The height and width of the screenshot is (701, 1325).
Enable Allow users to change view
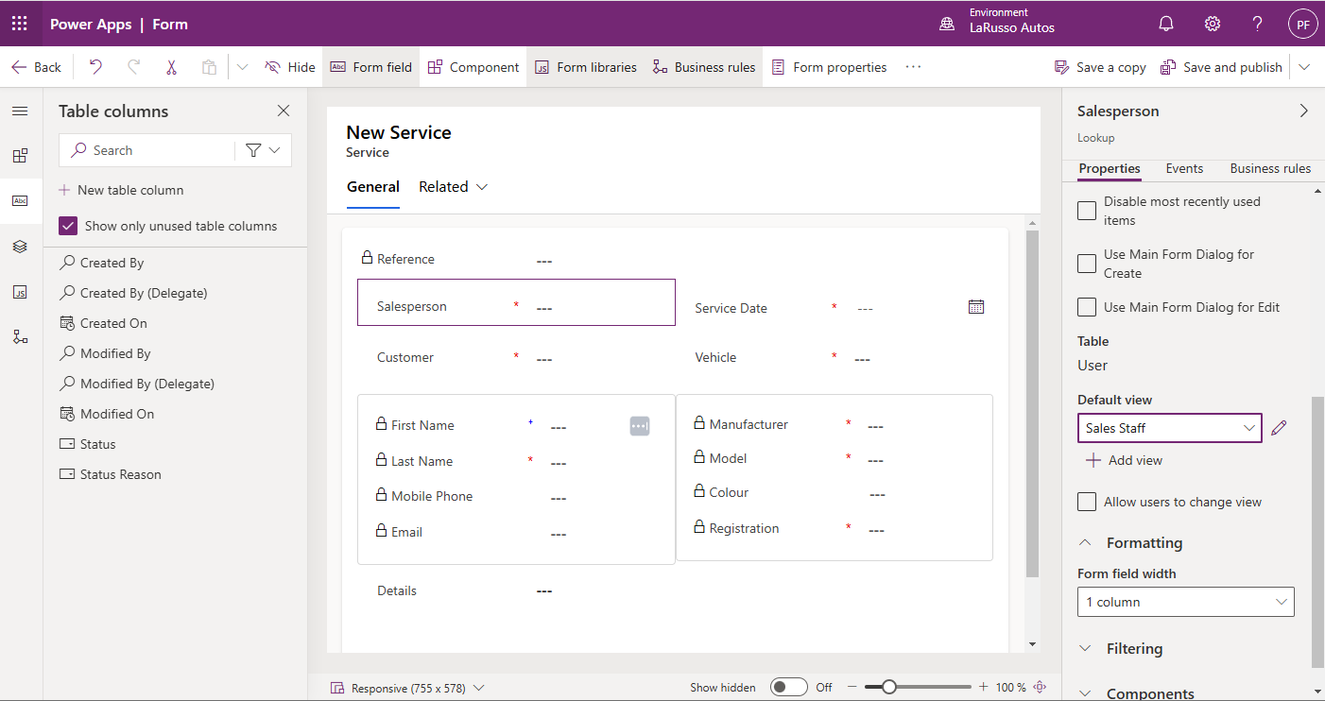coord(1086,502)
